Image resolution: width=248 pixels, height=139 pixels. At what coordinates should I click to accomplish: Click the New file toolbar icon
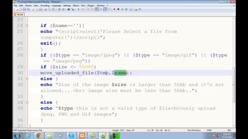pyautogui.click(x=17, y=9)
